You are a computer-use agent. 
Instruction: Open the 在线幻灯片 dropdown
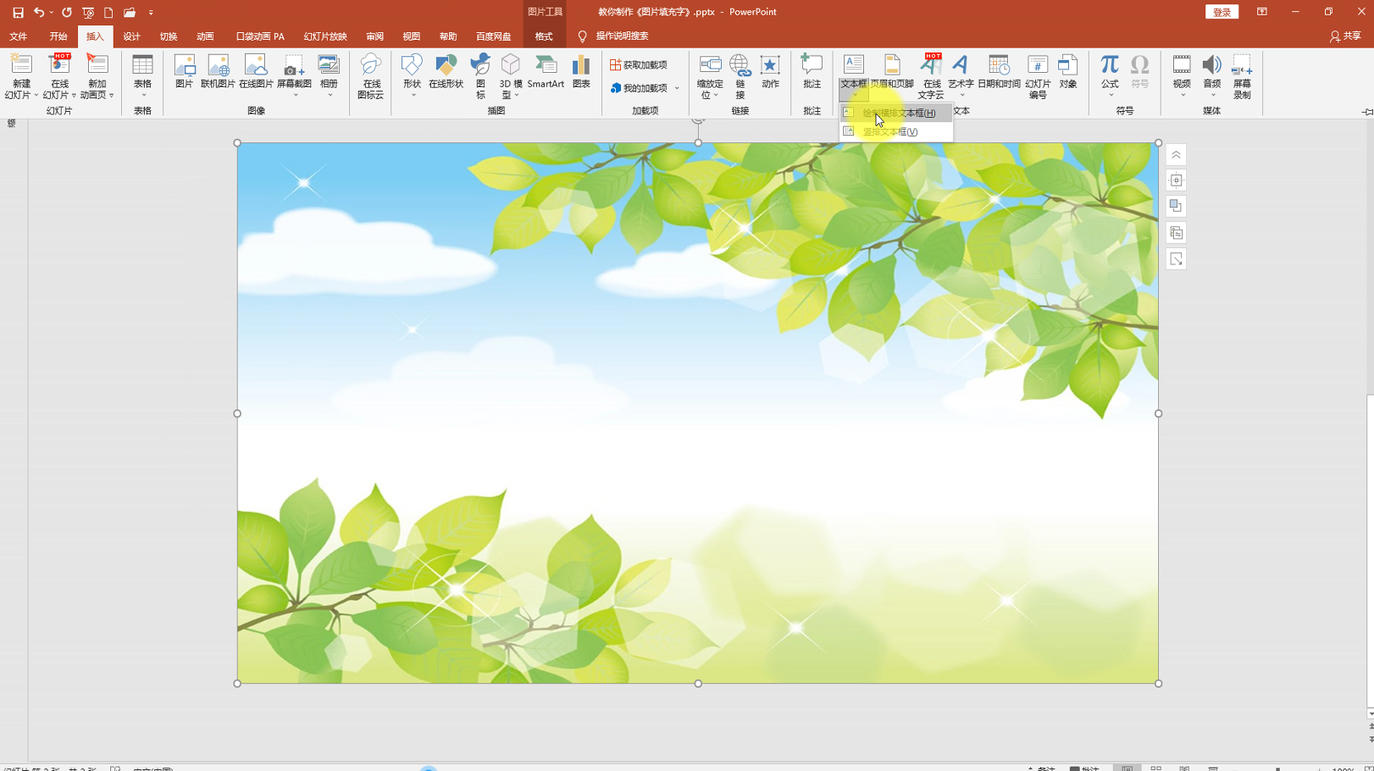74,96
